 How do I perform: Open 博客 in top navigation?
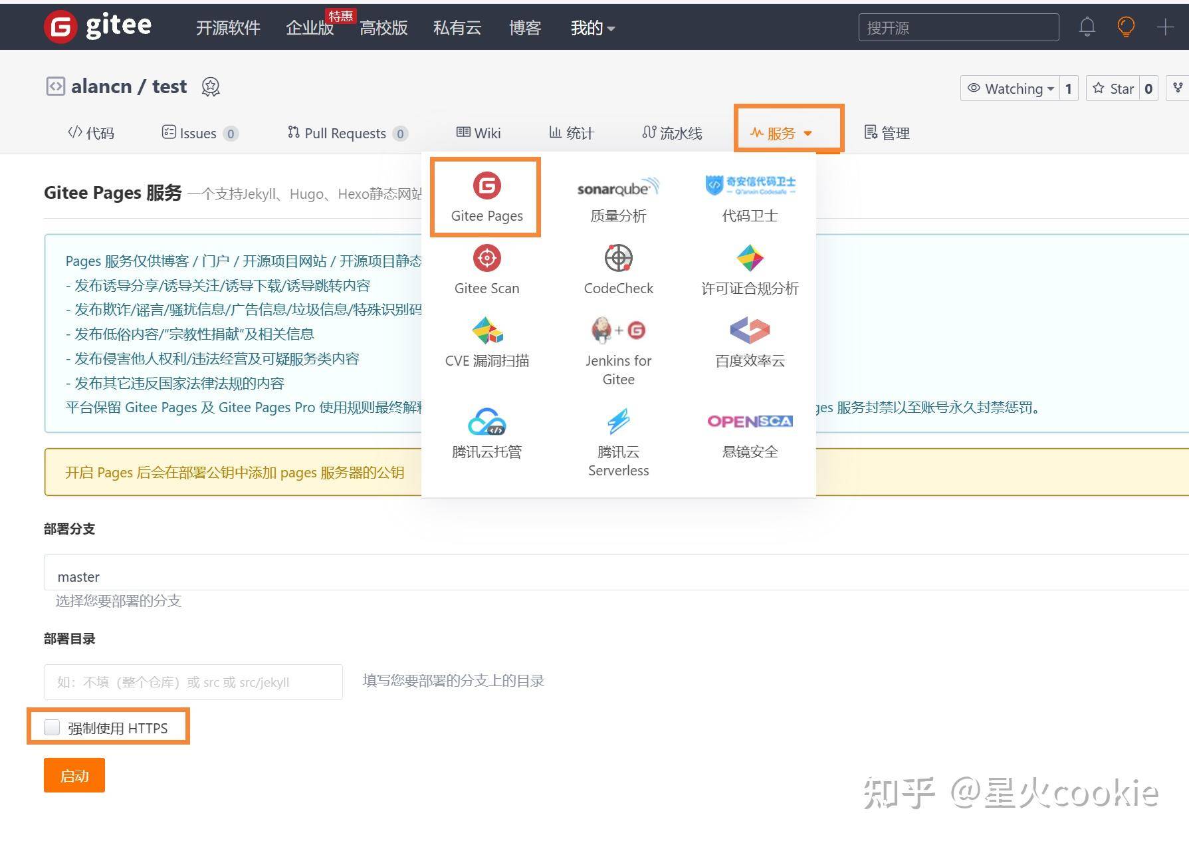525,28
